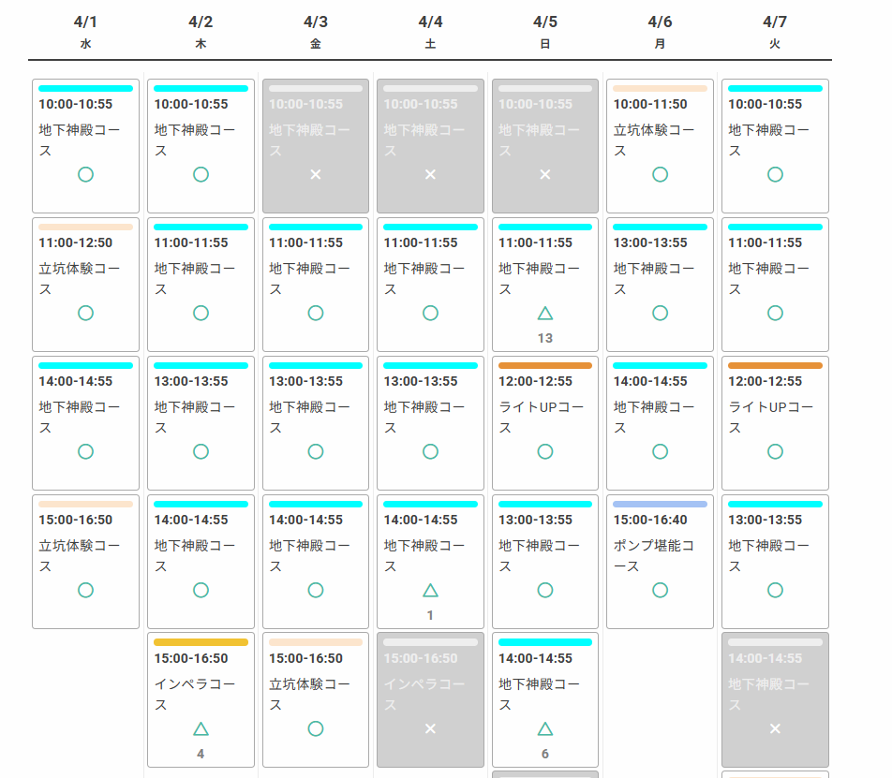This screenshot has height=778, width=892.
Task: Click the 4/1 15:00-16:50 time label
Action: (x=76, y=520)
